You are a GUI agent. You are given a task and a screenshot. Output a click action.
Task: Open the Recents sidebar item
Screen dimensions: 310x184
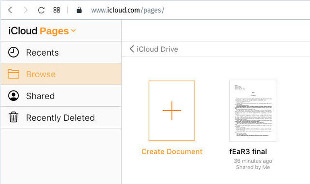[61, 52]
